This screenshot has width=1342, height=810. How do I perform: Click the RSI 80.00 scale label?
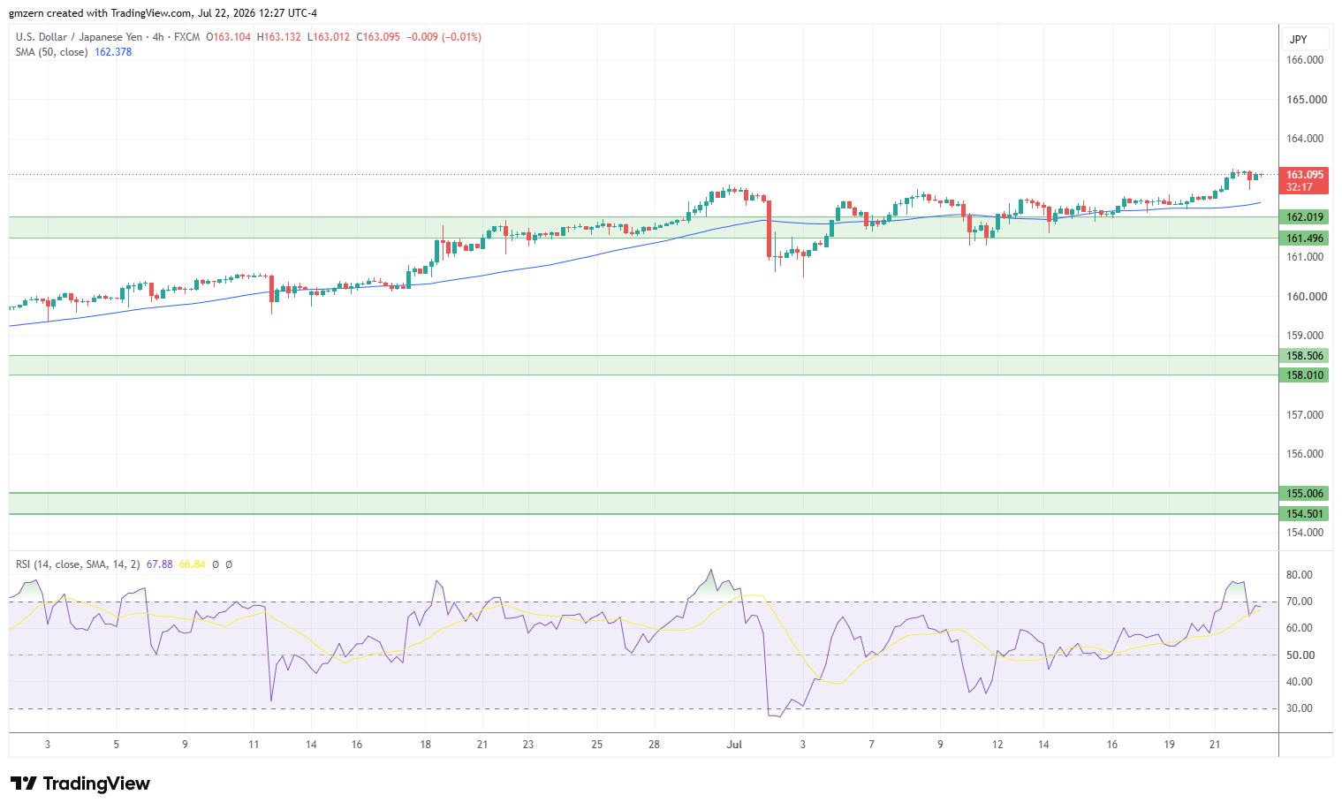click(1299, 575)
